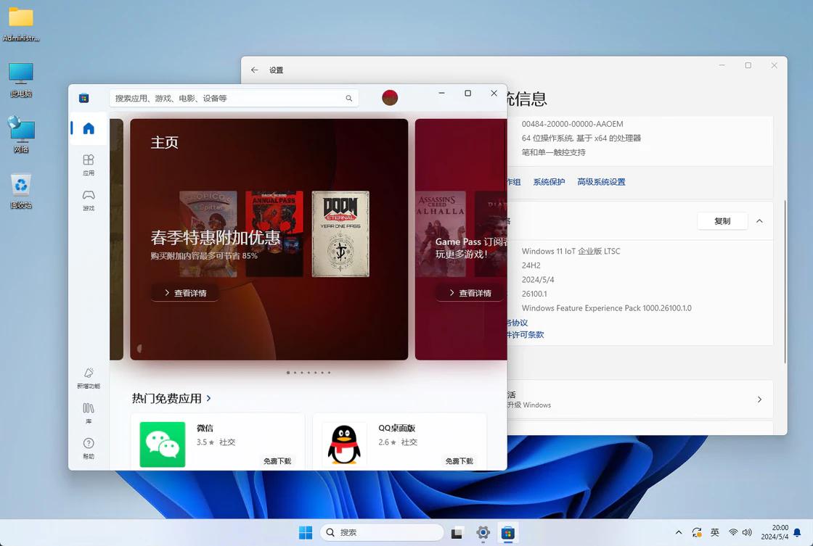The image size is (813, 546).
Task: Open the Microsoft Store icon on the taskbar
Action: [x=508, y=532]
